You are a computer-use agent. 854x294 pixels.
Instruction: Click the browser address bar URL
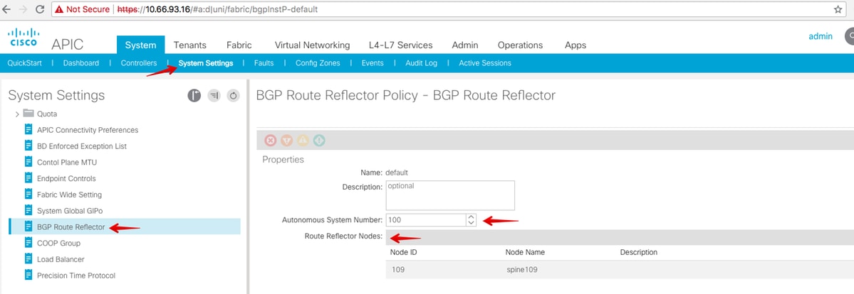coord(218,9)
